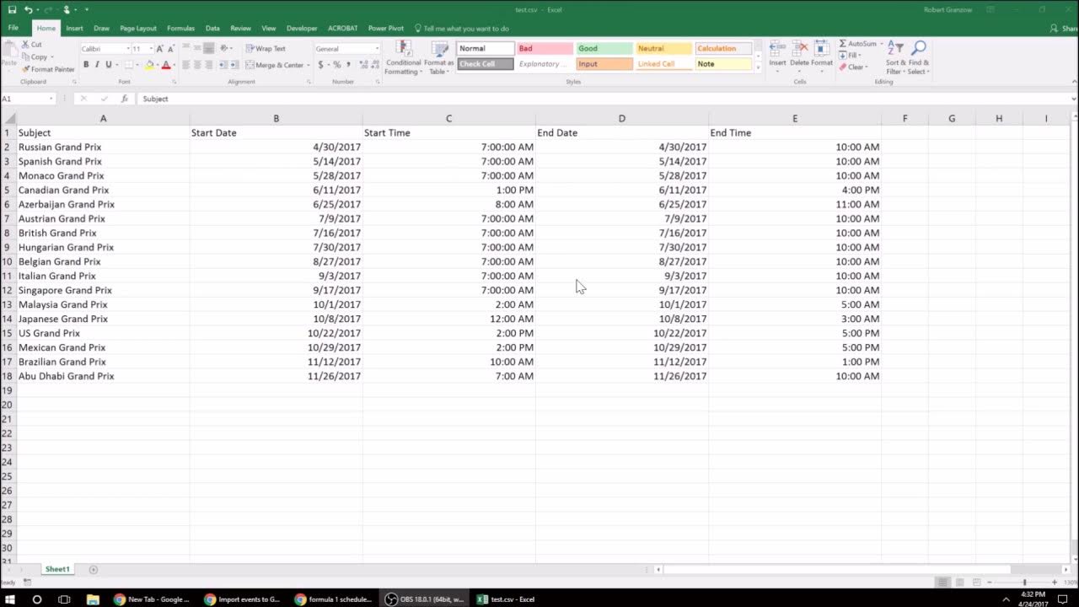Open File Explorer from the taskbar
Screen dimensions: 1079x607
coord(93,599)
